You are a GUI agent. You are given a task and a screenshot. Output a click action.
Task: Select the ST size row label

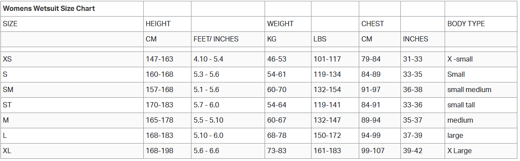(7, 105)
